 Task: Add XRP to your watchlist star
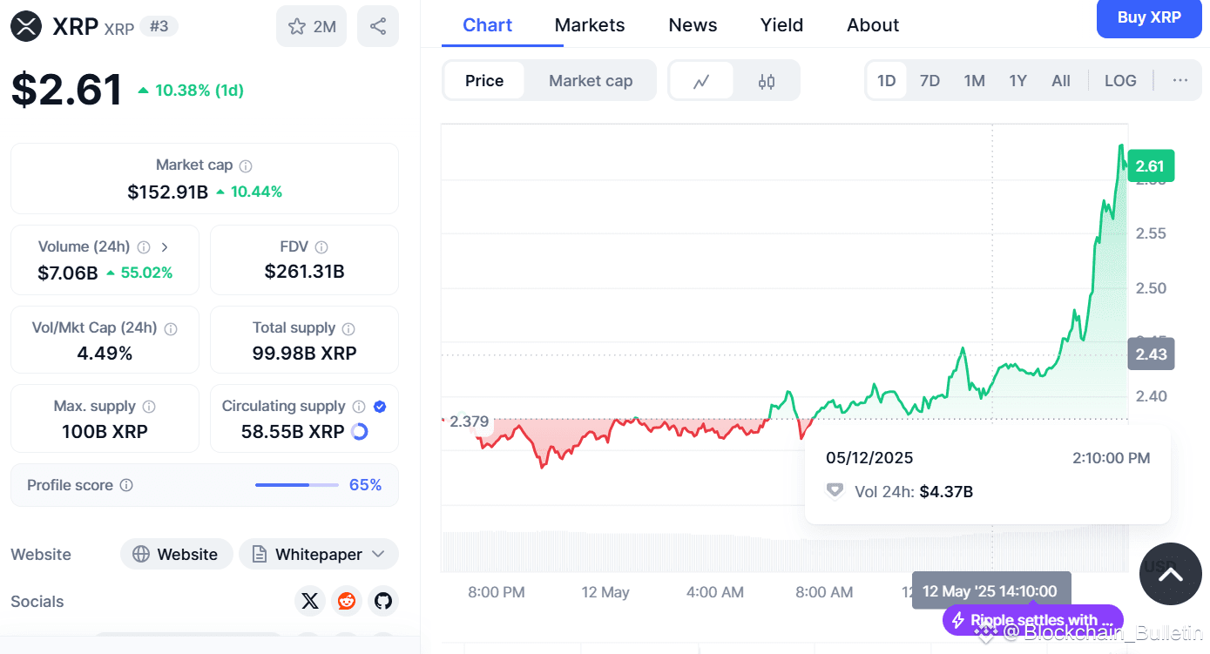(295, 26)
